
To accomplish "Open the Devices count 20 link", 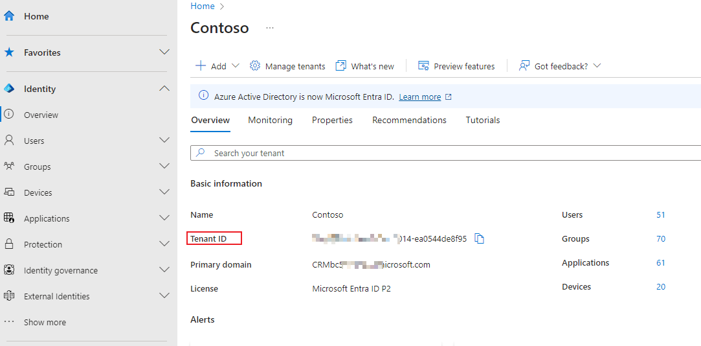I will 661,286.
